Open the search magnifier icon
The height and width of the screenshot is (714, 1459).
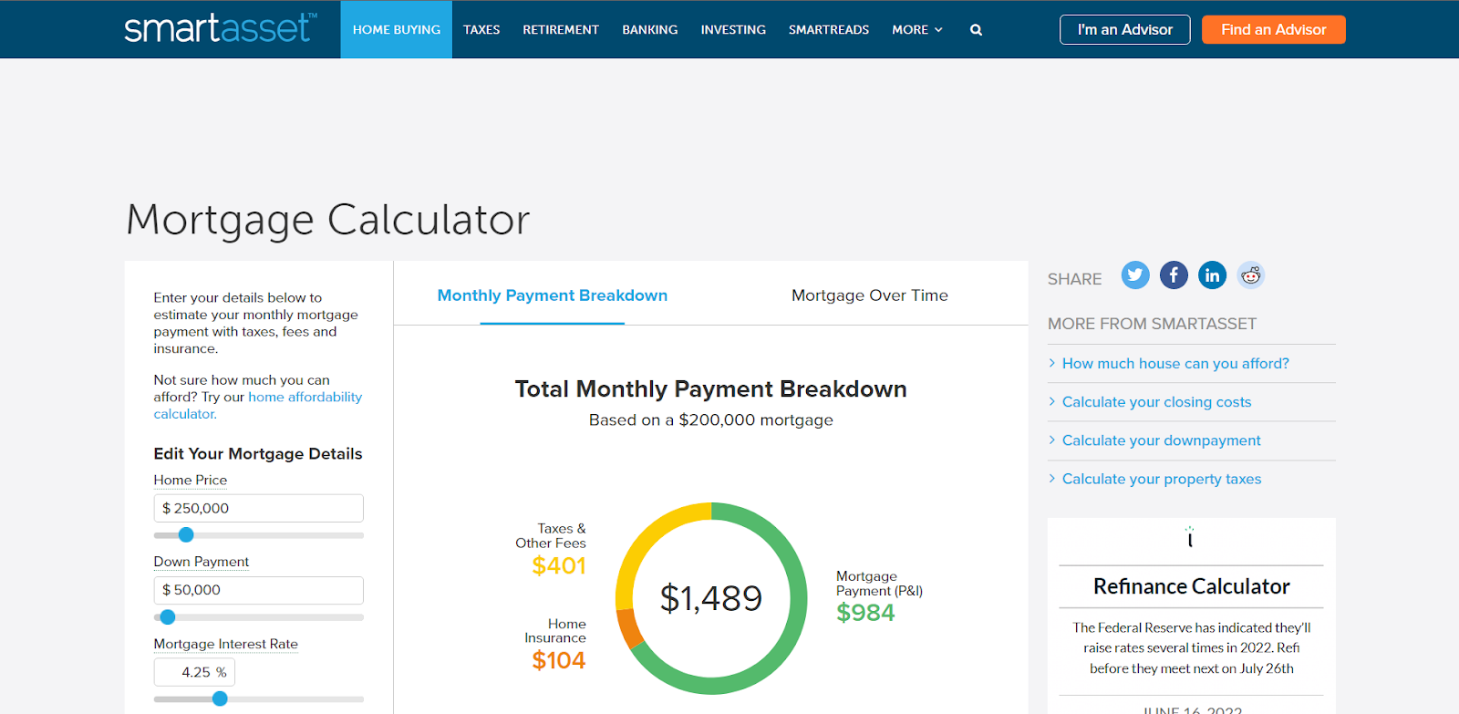[976, 30]
